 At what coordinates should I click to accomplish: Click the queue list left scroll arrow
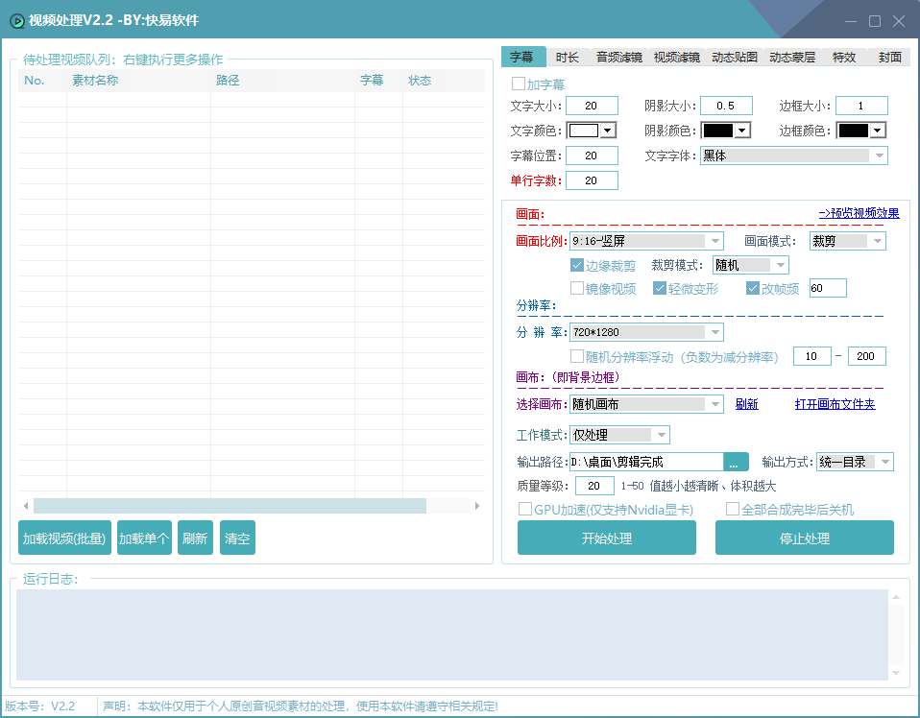pos(26,506)
